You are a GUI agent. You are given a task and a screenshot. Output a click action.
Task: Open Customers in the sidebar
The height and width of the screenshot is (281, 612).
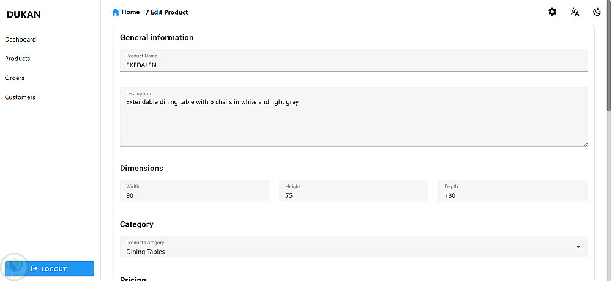(20, 97)
